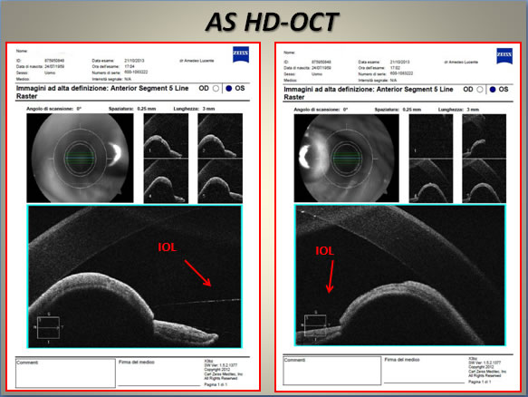This screenshot has height=397, width=528.
Task: Open bottom-right scan thumbnail in right report
Action: click(x=485, y=181)
